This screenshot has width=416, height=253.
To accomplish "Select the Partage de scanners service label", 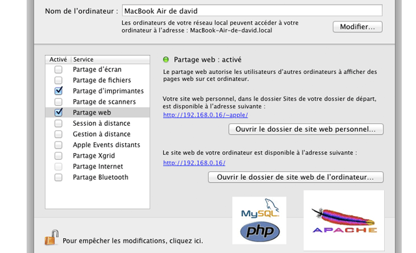I will coord(104,102).
